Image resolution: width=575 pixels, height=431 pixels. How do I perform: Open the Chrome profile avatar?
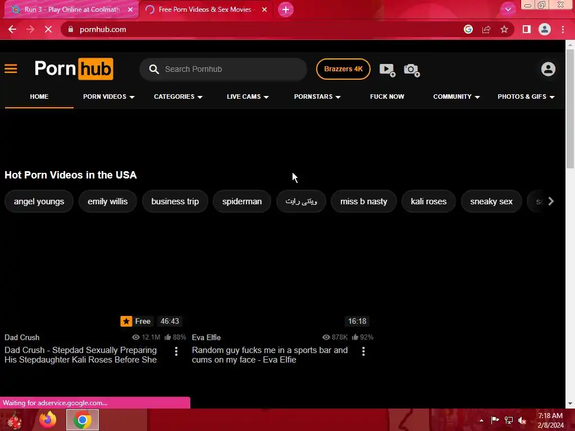coord(545,29)
